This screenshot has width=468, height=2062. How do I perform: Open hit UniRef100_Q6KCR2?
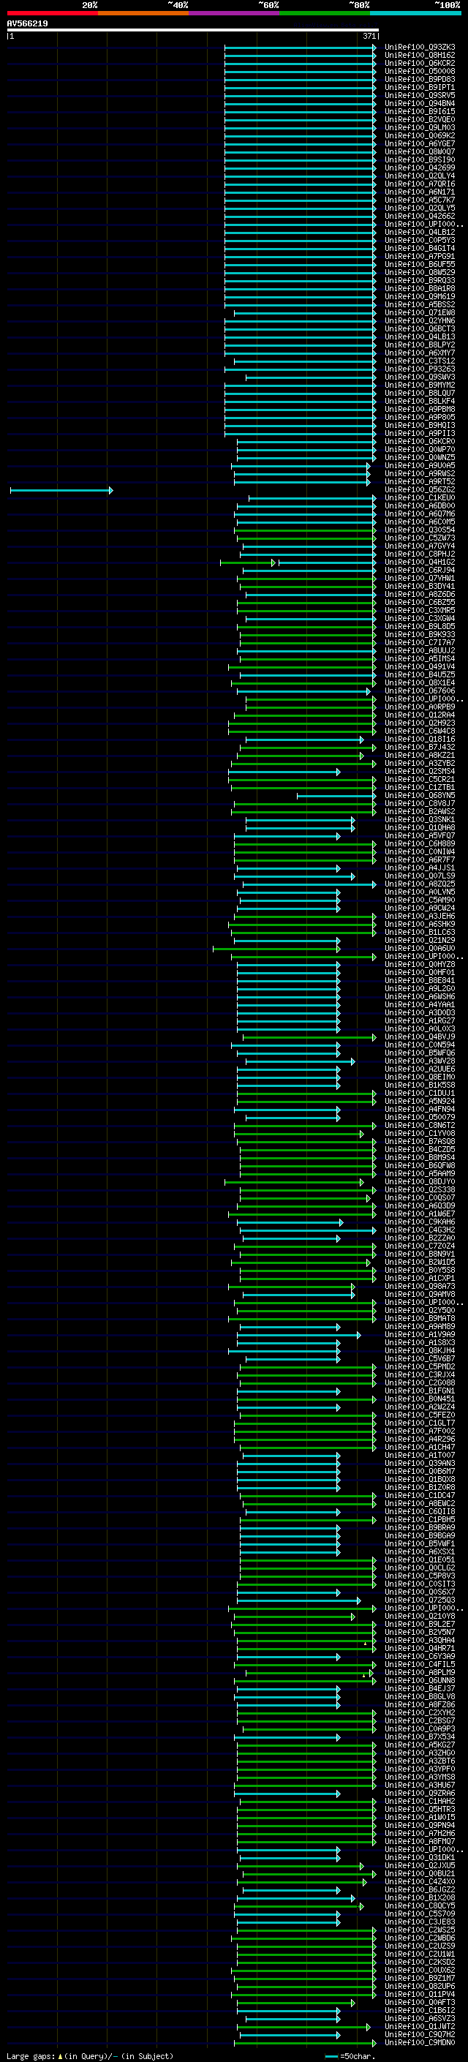tap(420, 63)
